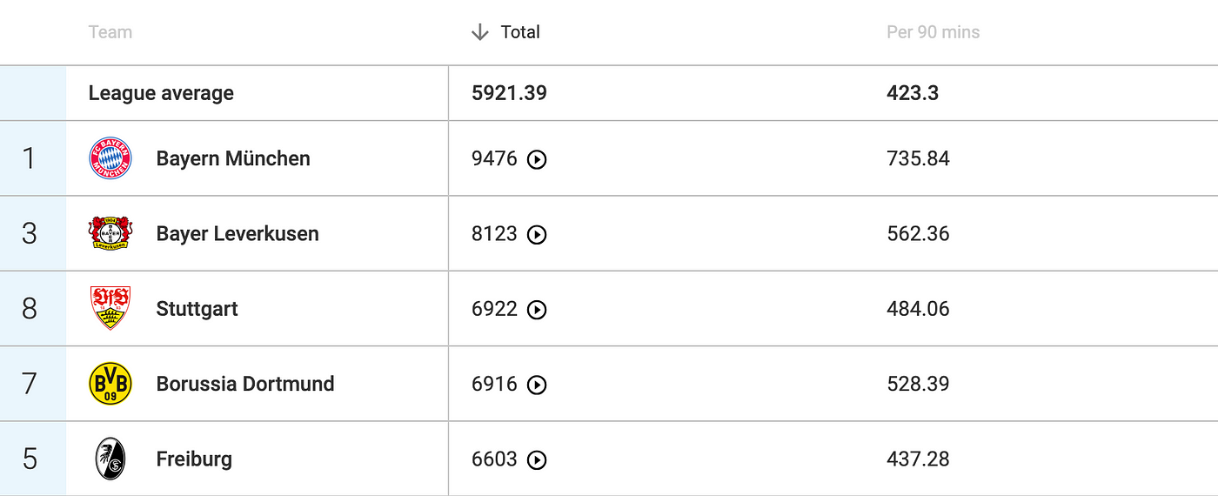Play video for Freiburg total 6603
The width and height of the screenshot is (1218, 496).
[x=538, y=459]
